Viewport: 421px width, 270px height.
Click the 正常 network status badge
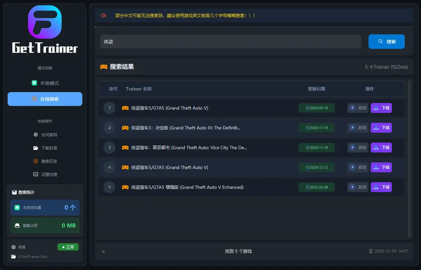coord(68,247)
